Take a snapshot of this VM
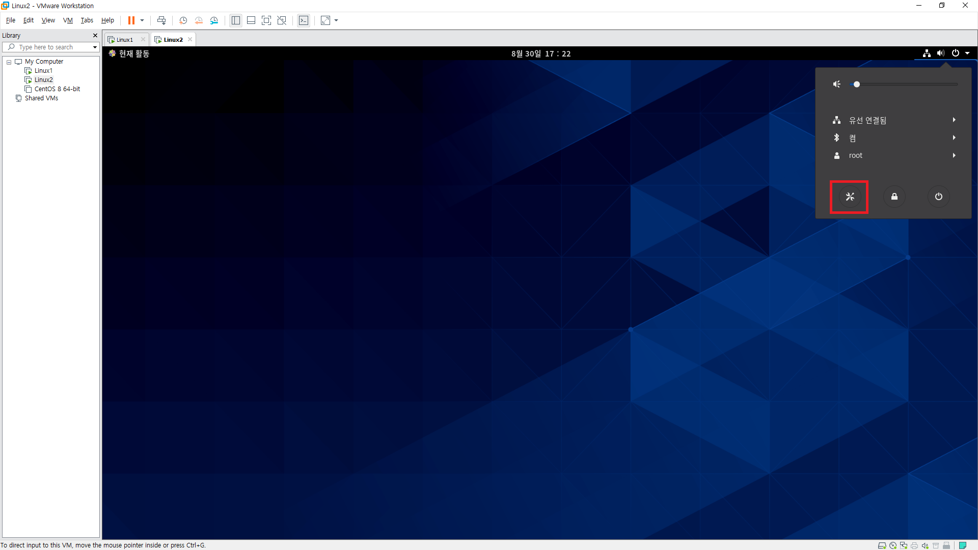 click(x=183, y=20)
